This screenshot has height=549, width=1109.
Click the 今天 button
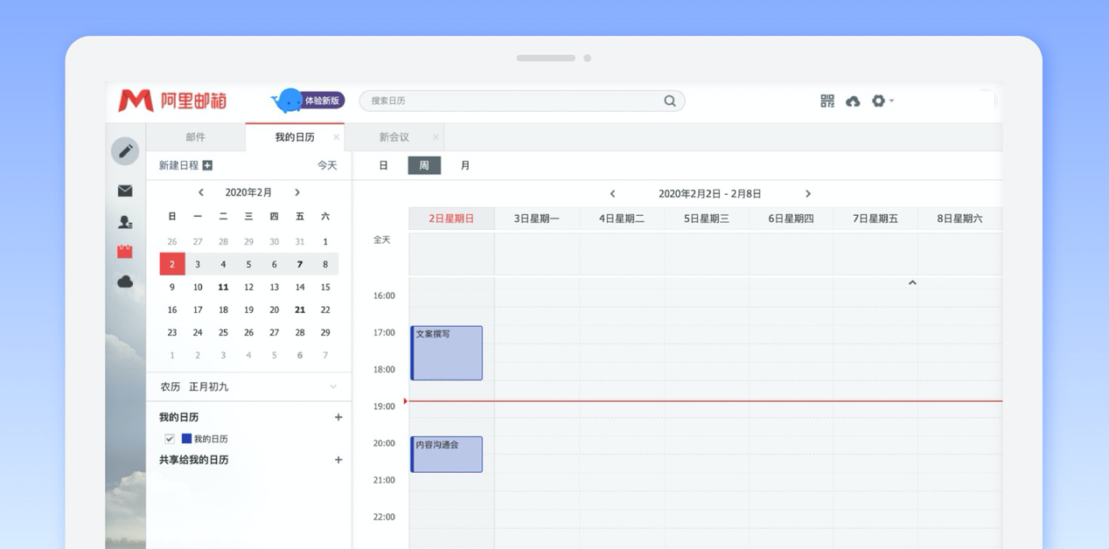click(327, 165)
